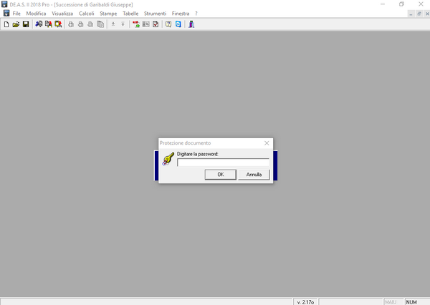430x305 pixels.
Task: Click the second greyed printer icon
Action: tap(80, 24)
